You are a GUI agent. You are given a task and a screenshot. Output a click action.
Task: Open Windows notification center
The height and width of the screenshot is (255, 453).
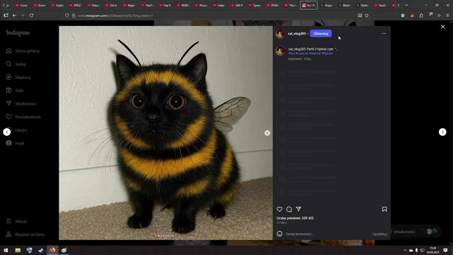coord(446,250)
